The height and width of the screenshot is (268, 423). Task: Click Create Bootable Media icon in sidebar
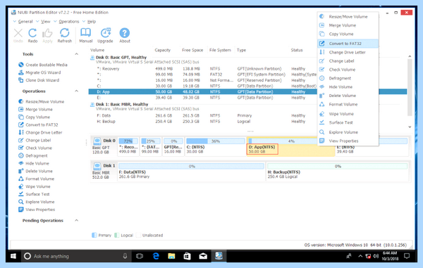coord(21,65)
